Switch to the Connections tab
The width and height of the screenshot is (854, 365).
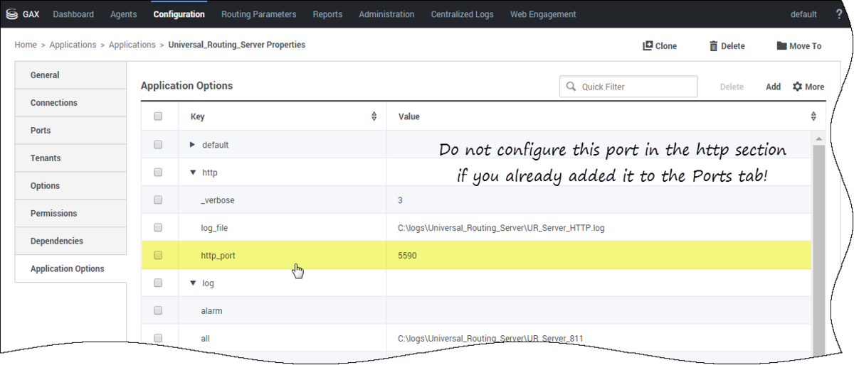click(70, 103)
